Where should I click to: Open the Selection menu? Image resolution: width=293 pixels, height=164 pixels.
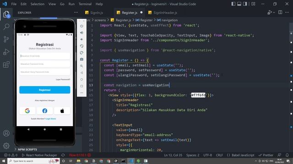[x=38, y=4]
